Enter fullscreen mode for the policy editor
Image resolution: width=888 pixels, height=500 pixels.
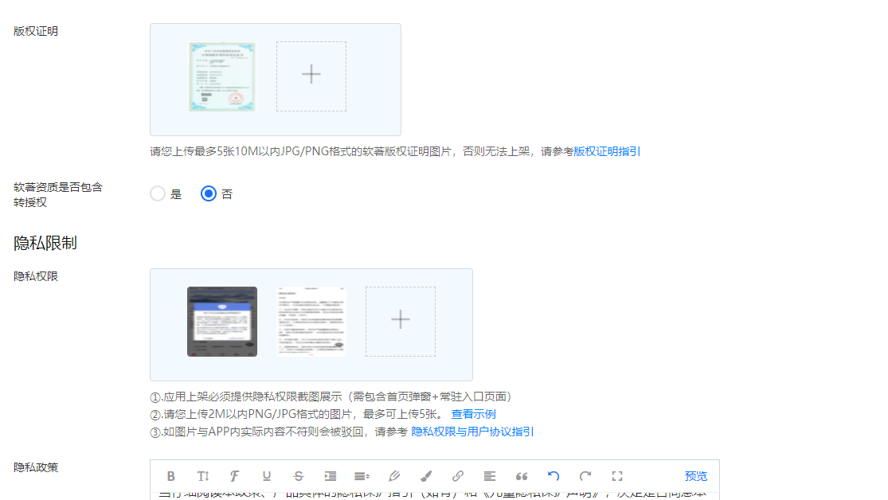(x=617, y=476)
